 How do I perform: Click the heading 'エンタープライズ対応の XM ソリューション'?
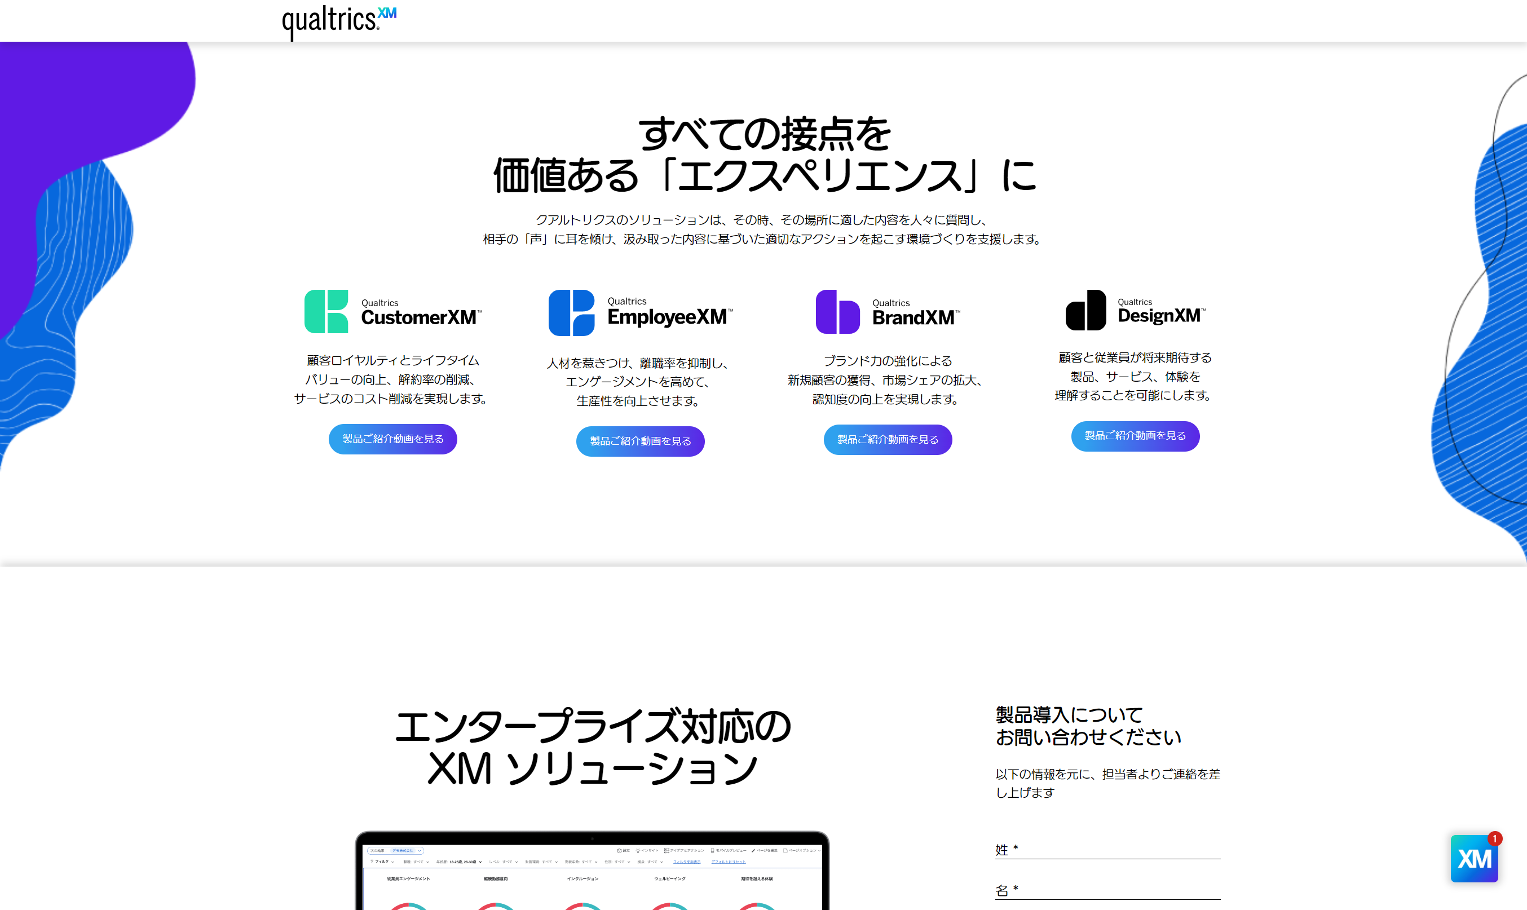593,747
